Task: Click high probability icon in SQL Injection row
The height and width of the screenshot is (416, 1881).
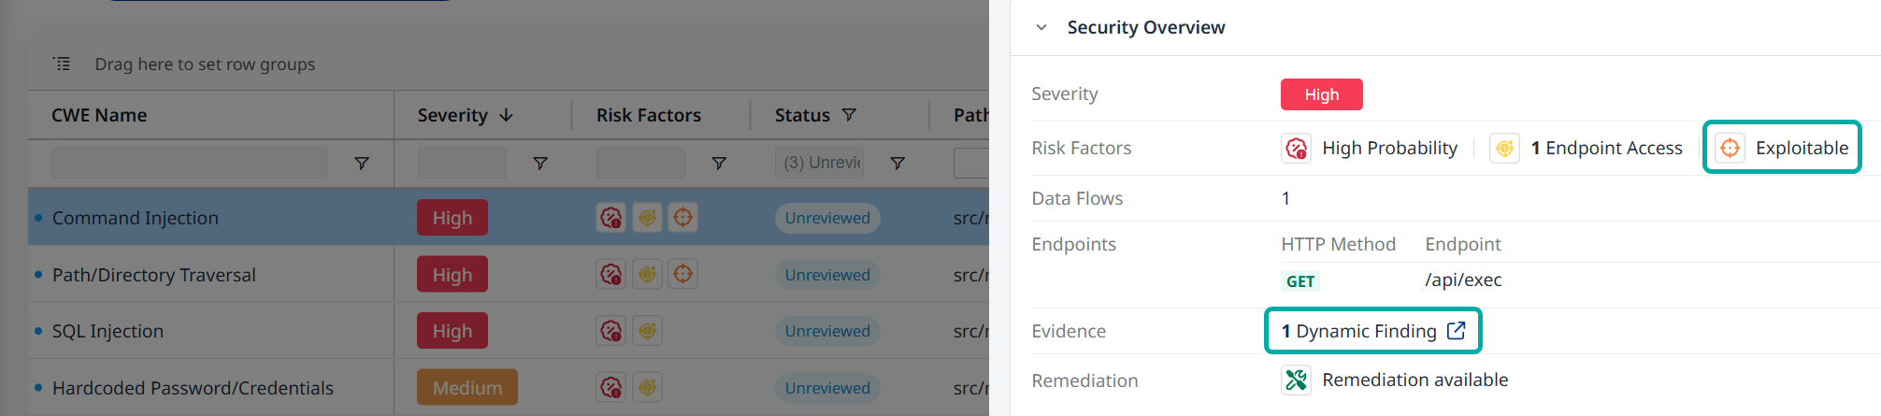Action: click(611, 330)
